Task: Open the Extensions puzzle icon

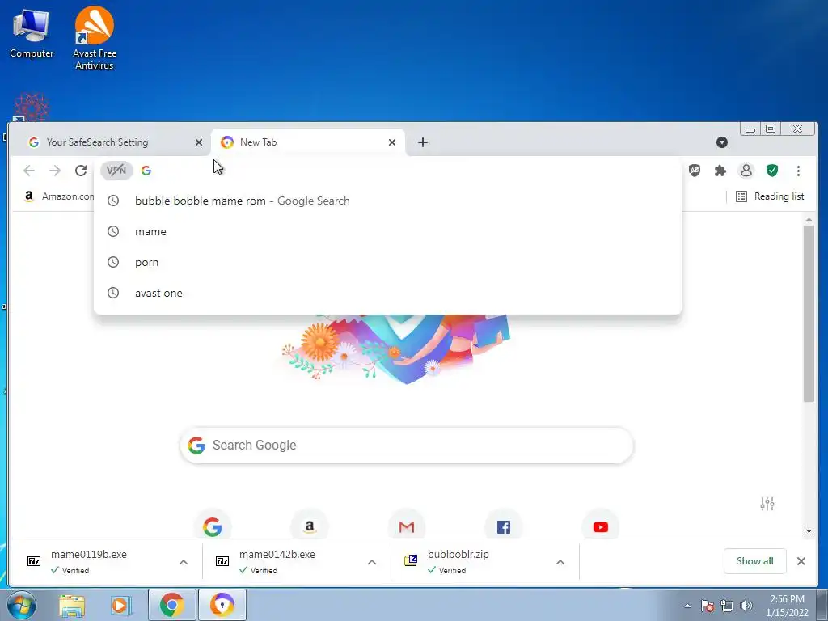Action: pyautogui.click(x=720, y=171)
